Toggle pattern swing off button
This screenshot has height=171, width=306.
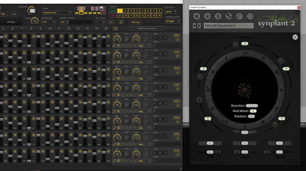pos(62,22)
